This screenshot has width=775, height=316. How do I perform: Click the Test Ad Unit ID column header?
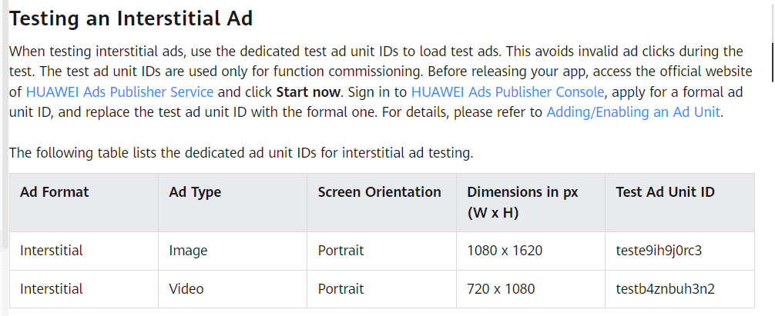pos(665,192)
